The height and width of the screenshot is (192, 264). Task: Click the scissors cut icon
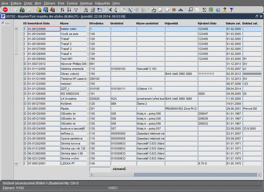109,10
